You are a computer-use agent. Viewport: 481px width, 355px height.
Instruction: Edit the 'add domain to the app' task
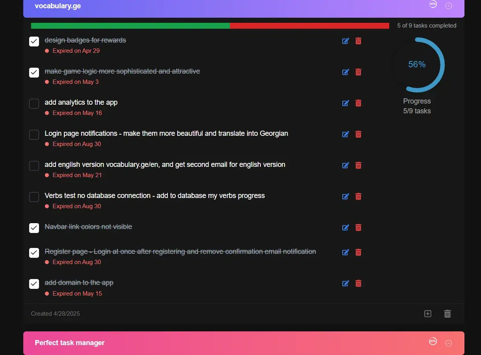point(345,283)
